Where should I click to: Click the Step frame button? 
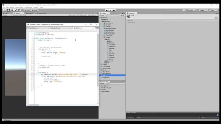114,10
